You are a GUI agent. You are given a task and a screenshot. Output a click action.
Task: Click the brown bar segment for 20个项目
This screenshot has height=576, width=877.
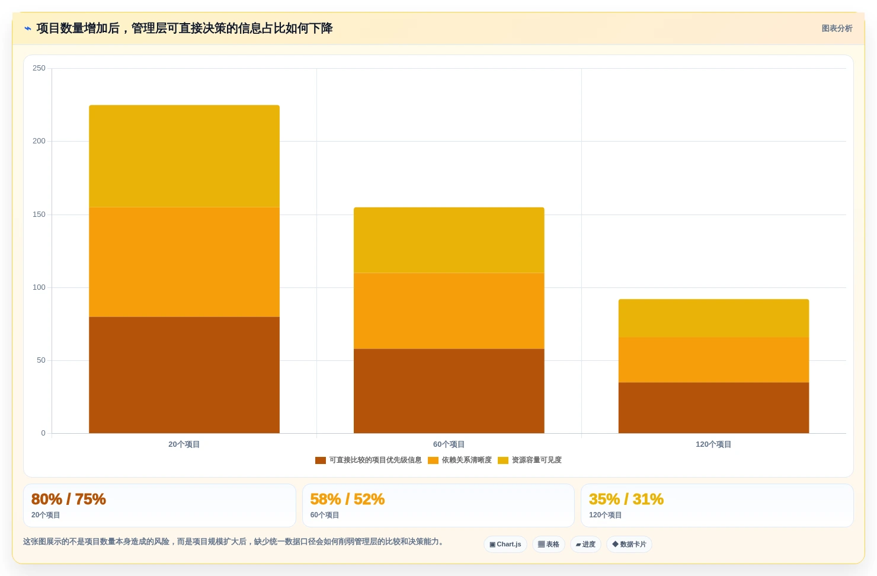pos(184,375)
